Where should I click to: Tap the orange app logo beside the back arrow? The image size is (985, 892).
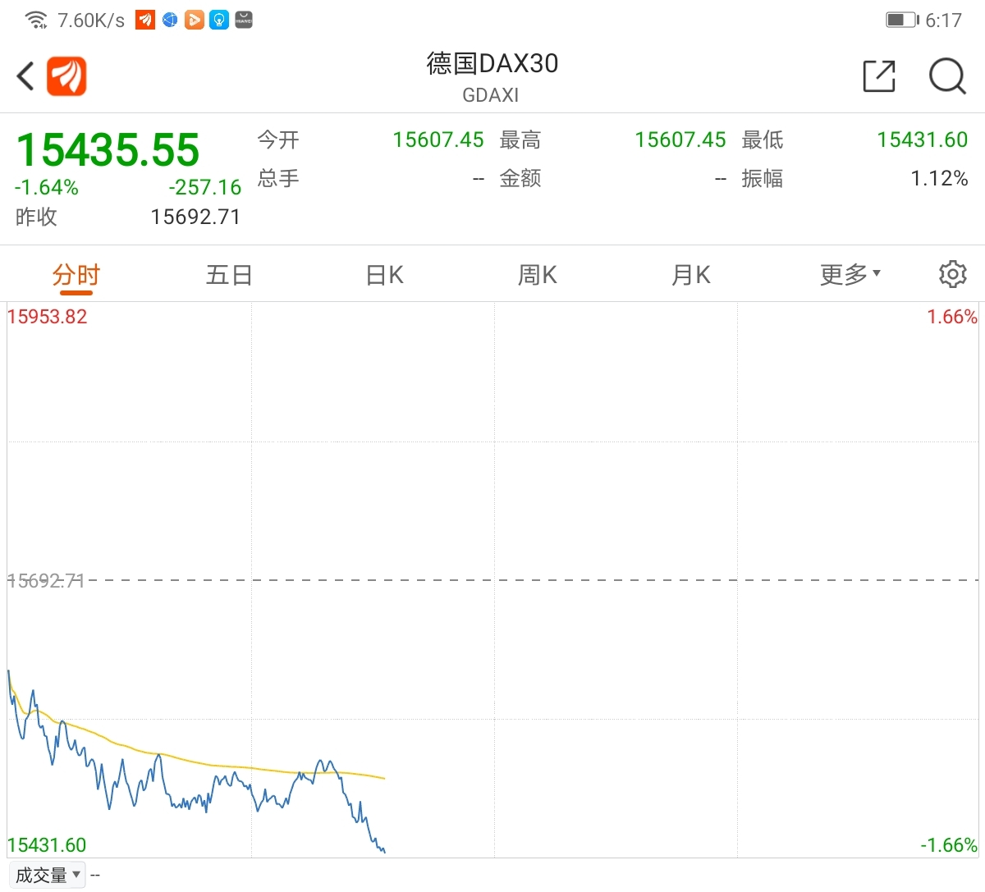tap(66, 76)
